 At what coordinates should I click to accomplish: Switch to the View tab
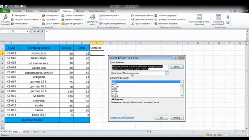[x=112, y=11]
